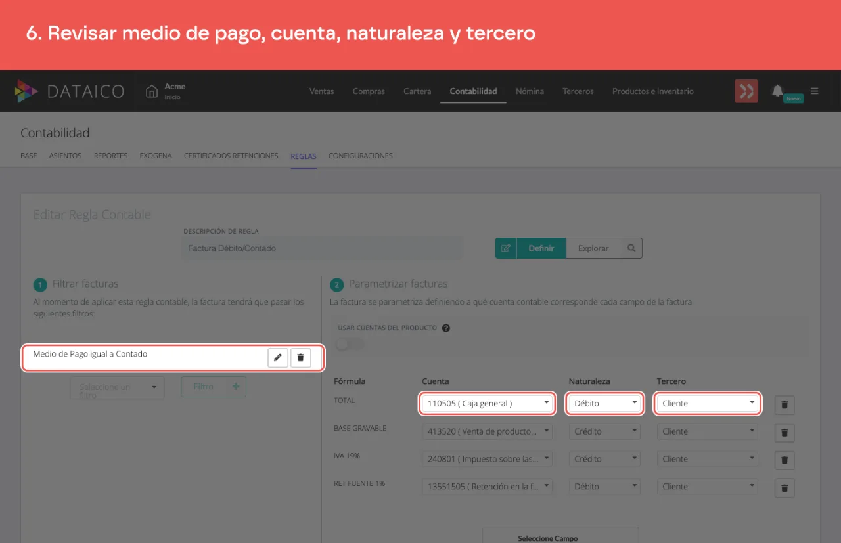Screen dimensions: 841x543
Task: Click the edit rule description icon
Action: [506, 248]
